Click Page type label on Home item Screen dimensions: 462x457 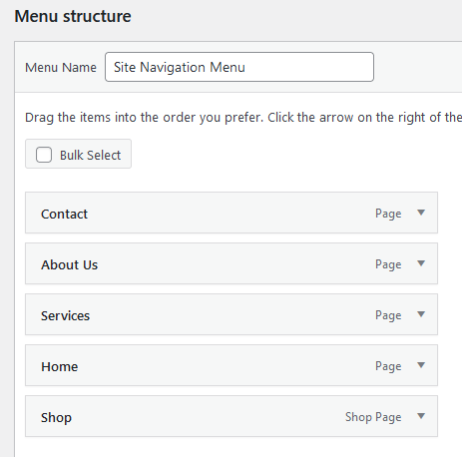388,366
